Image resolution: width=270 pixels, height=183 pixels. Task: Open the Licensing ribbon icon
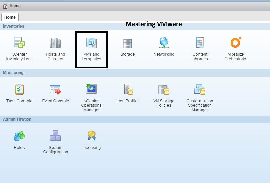pos(92,135)
